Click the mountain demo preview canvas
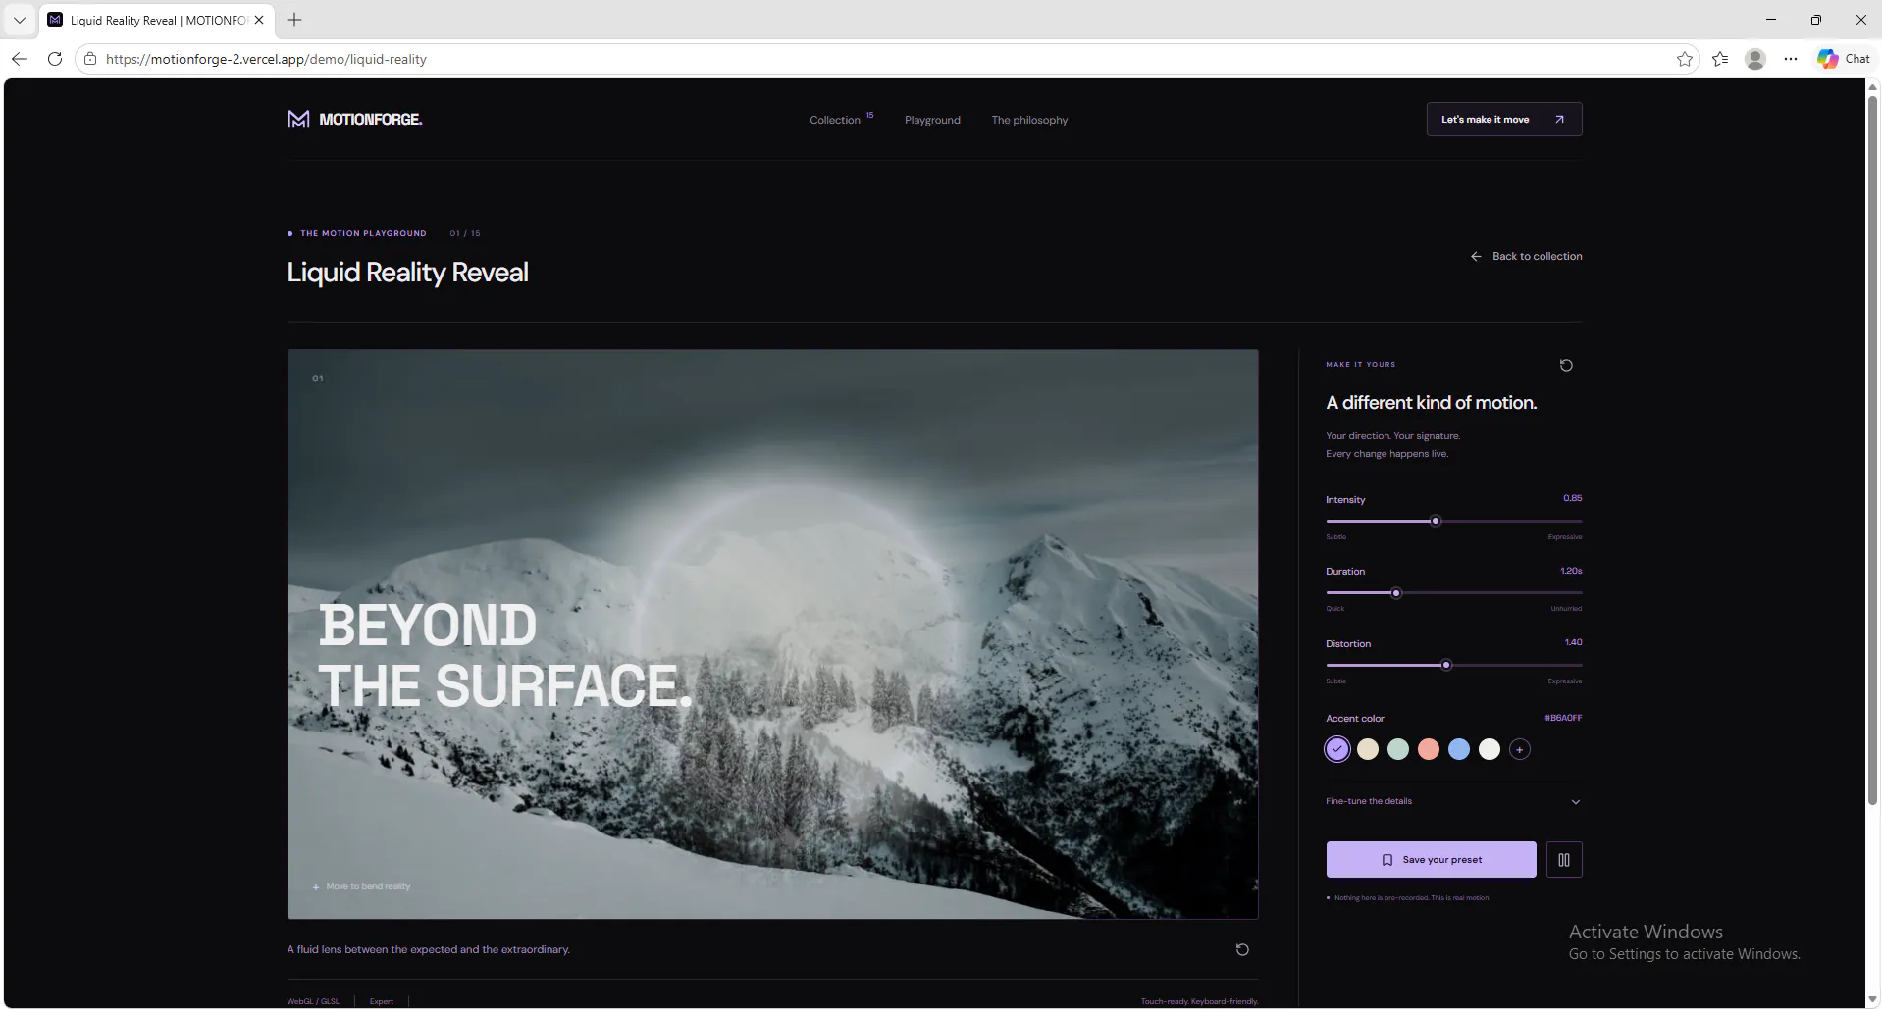Viewport: 1882px width, 1009px height. click(x=773, y=633)
